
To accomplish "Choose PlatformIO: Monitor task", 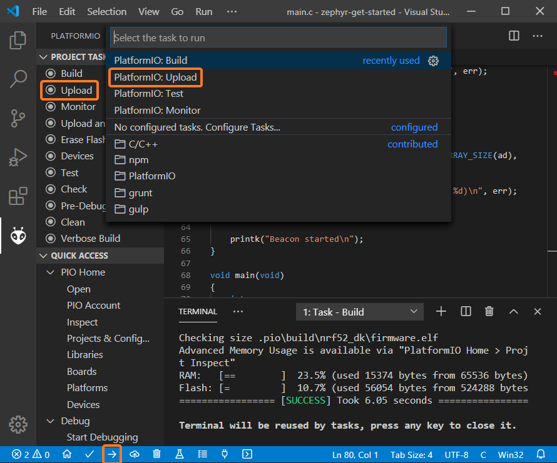I will tap(278, 111).
